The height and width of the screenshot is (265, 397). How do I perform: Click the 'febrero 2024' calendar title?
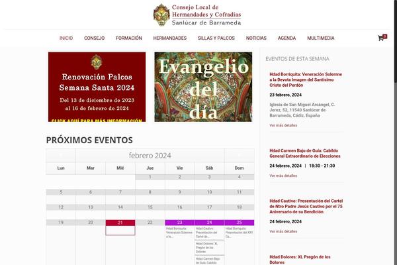click(150, 156)
